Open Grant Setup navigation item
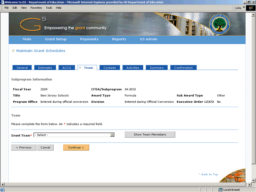256x192 pixels. [x=56, y=39]
